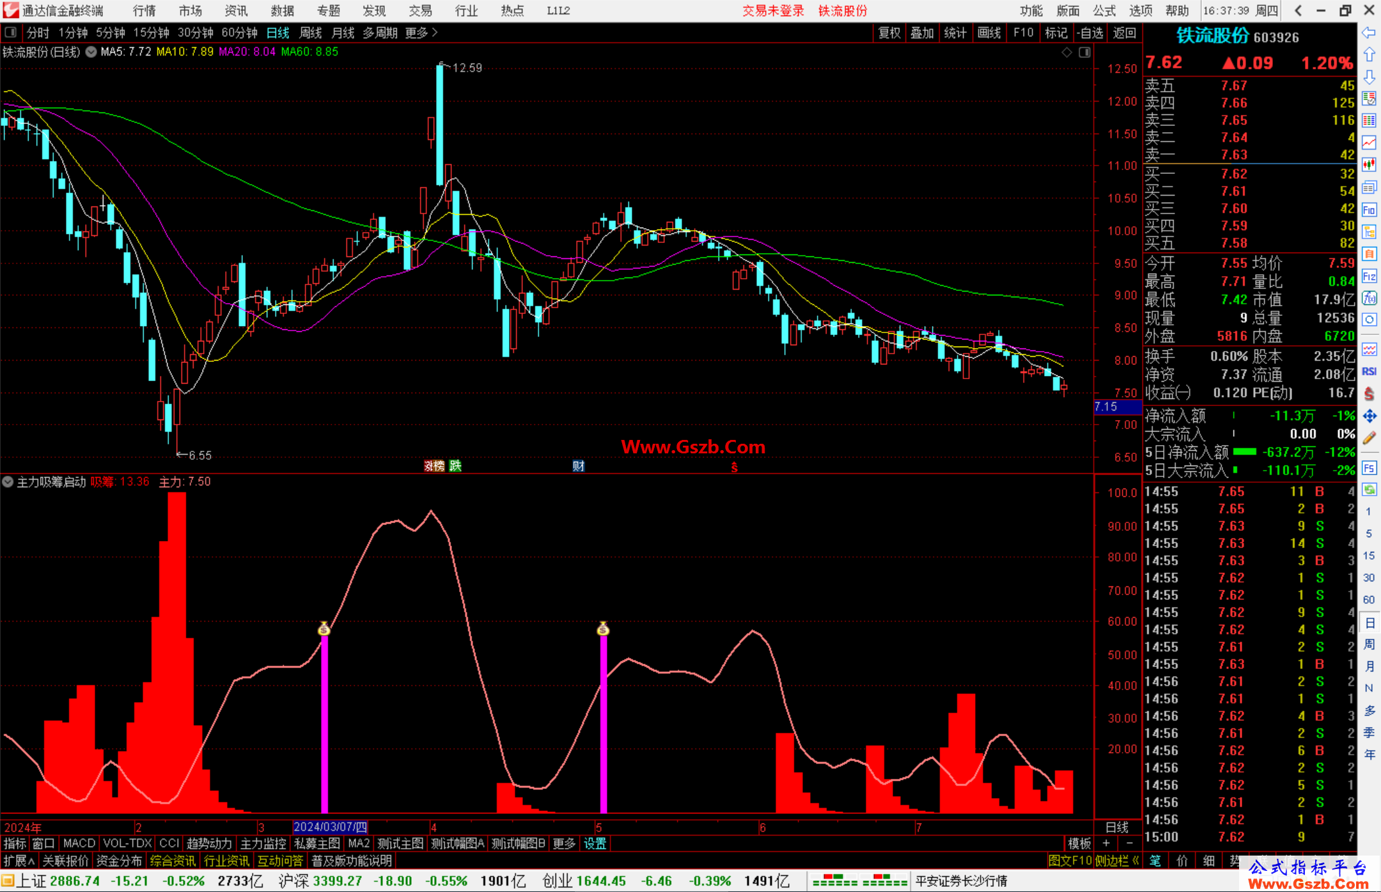Open the f(x) formula manager icon
This screenshot has width=1381, height=892.
tap(1369, 298)
